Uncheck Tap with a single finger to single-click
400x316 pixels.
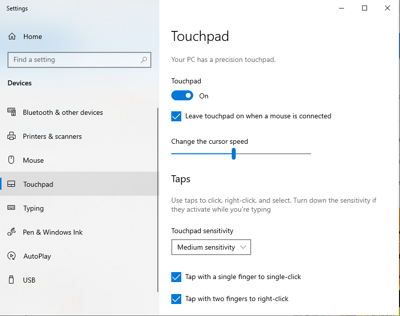click(x=176, y=277)
